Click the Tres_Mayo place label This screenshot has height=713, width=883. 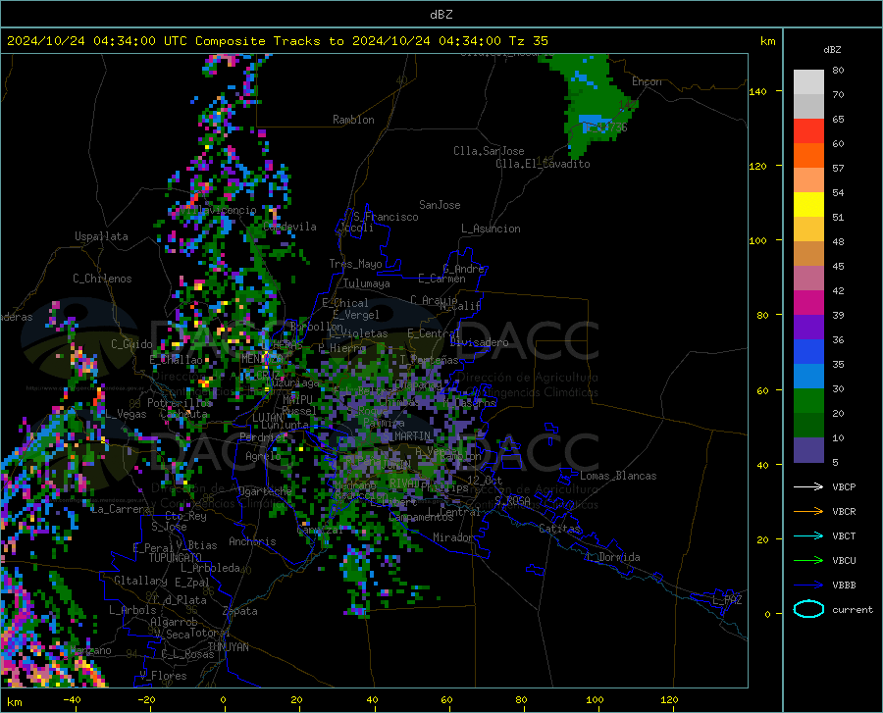pyautogui.click(x=355, y=264)
